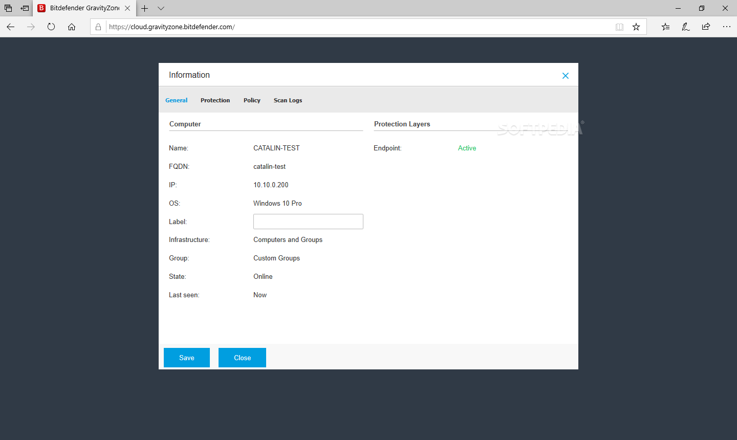Screen dimensions: 737x440
Task: Select the catalin-test FQDN value
Action: (269, 166)
